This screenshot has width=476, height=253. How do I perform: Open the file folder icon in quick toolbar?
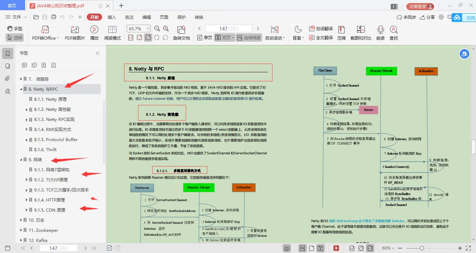tap(36, 17)
